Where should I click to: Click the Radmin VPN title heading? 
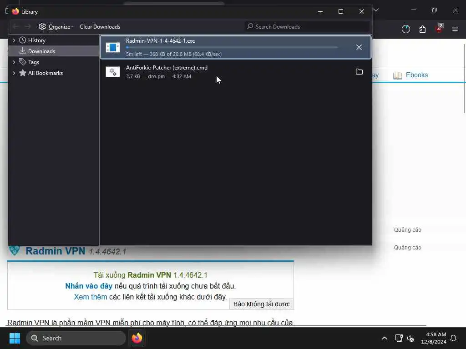pos(55,251)
